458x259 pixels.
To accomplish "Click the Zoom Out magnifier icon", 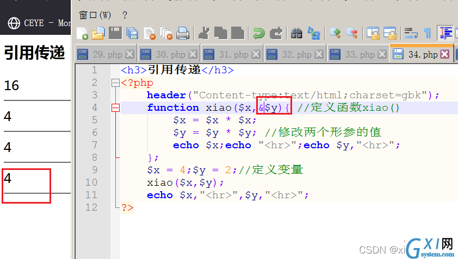I will point(352,33).
